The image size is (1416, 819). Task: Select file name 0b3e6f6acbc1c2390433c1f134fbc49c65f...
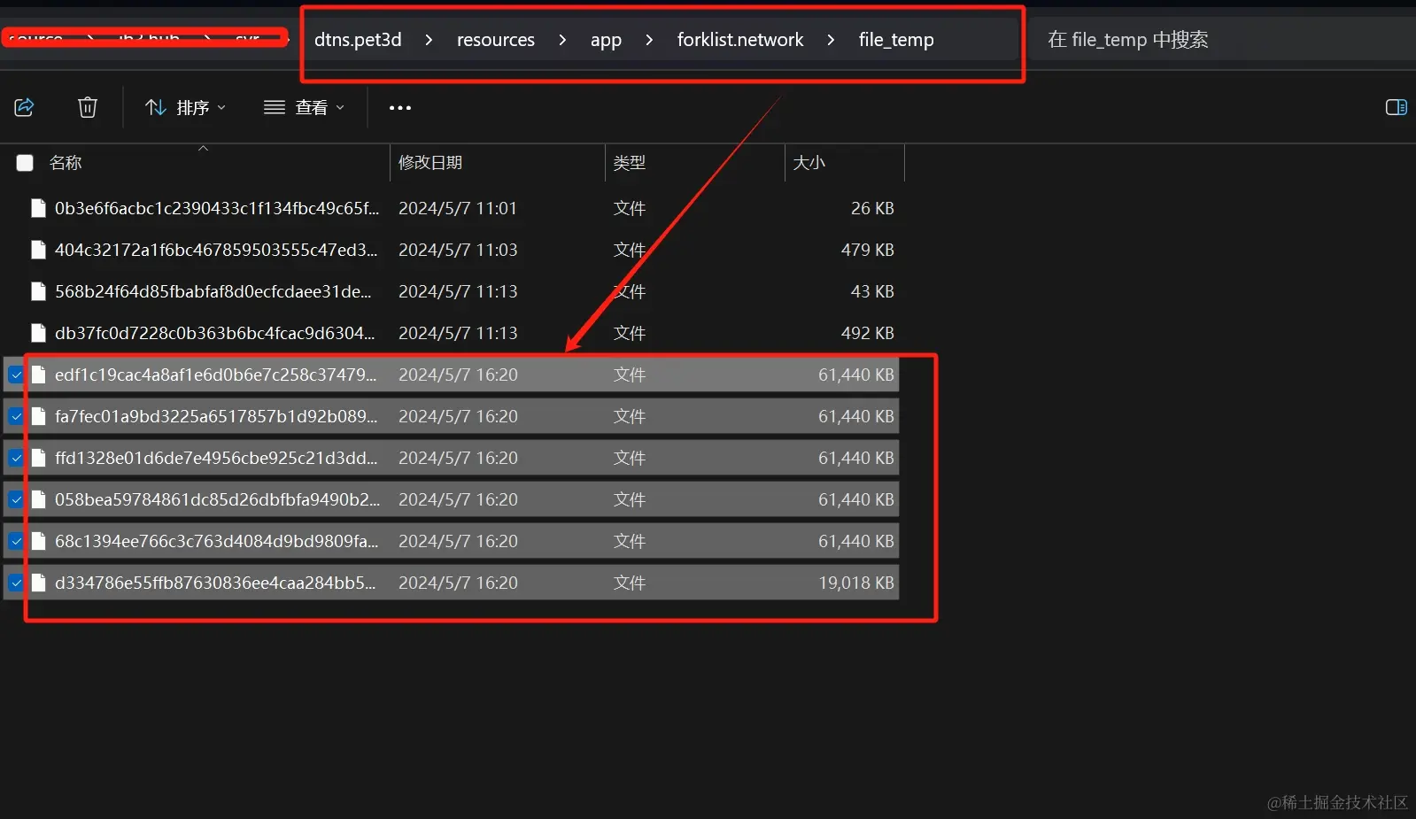tap(217, 208)
